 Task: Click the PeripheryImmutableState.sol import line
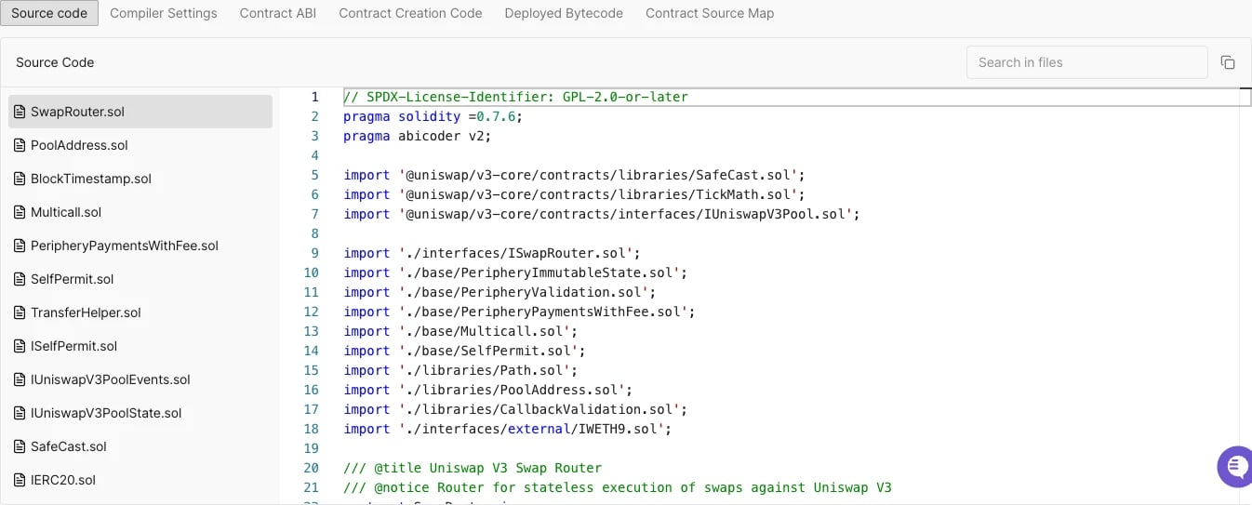515,272
